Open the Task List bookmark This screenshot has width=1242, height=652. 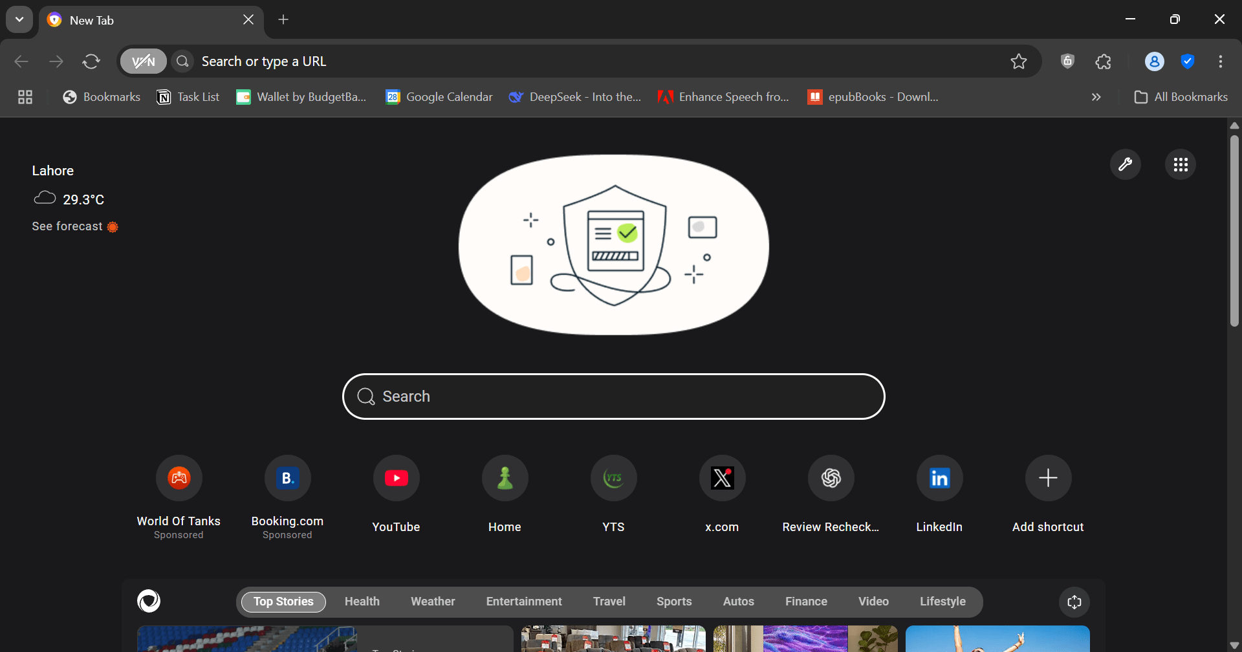(x=188, y=97)
